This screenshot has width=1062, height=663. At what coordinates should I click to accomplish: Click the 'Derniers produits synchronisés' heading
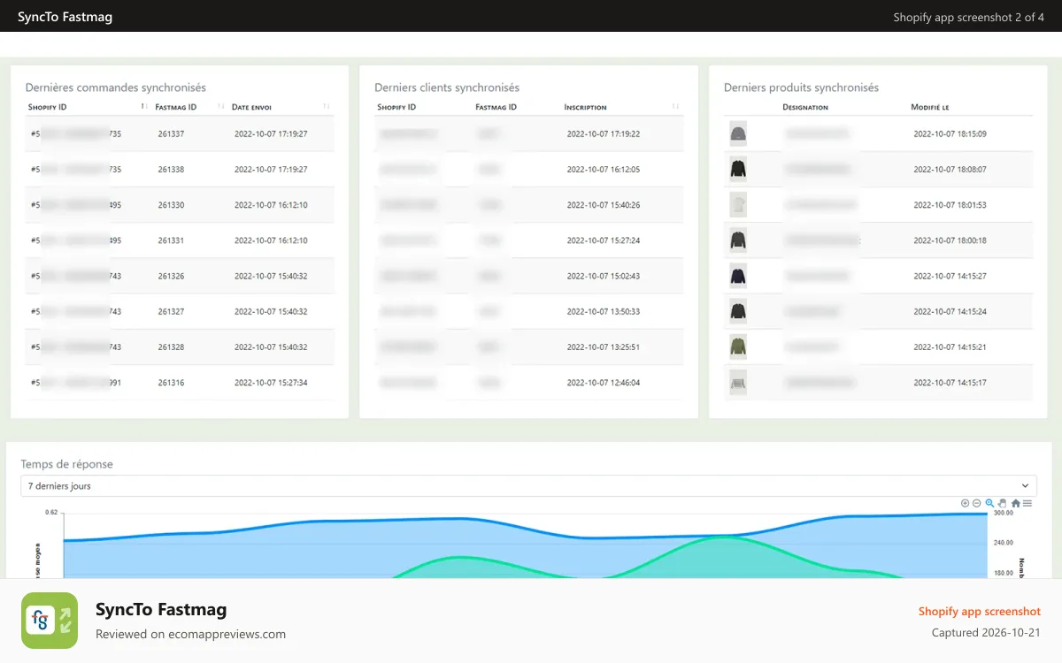pos(802,88)
